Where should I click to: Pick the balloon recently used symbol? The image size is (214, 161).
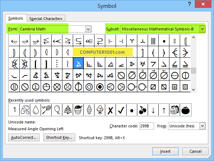click(57, 110)
